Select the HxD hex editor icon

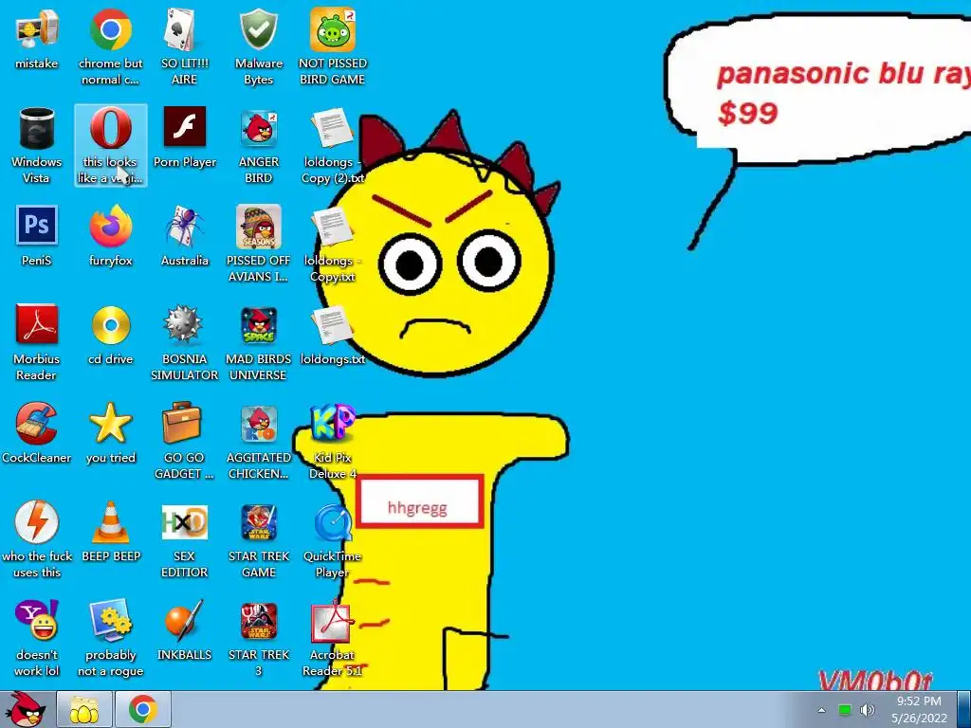pos(184,522)
